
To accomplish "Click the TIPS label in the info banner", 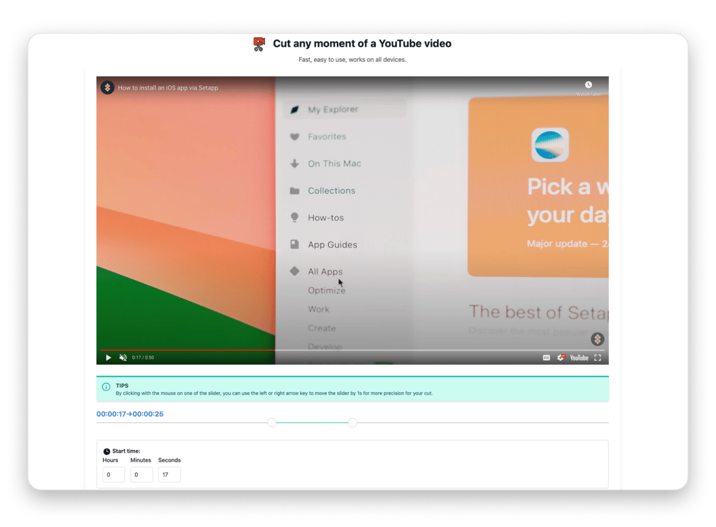I will tap(122, 386).
